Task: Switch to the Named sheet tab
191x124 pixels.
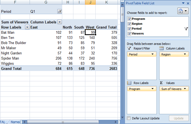Action: (x=15, y=122)
